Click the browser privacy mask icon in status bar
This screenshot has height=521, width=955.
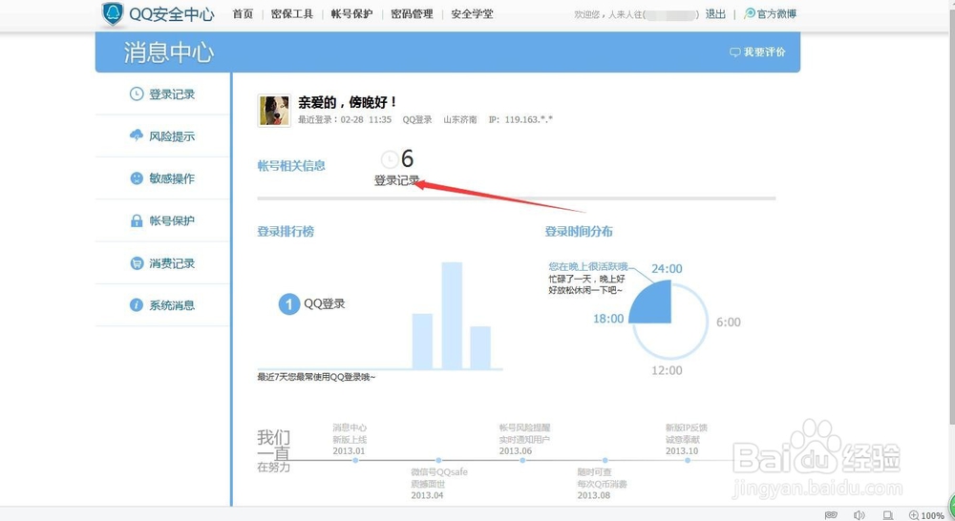(x=831, y=515)
